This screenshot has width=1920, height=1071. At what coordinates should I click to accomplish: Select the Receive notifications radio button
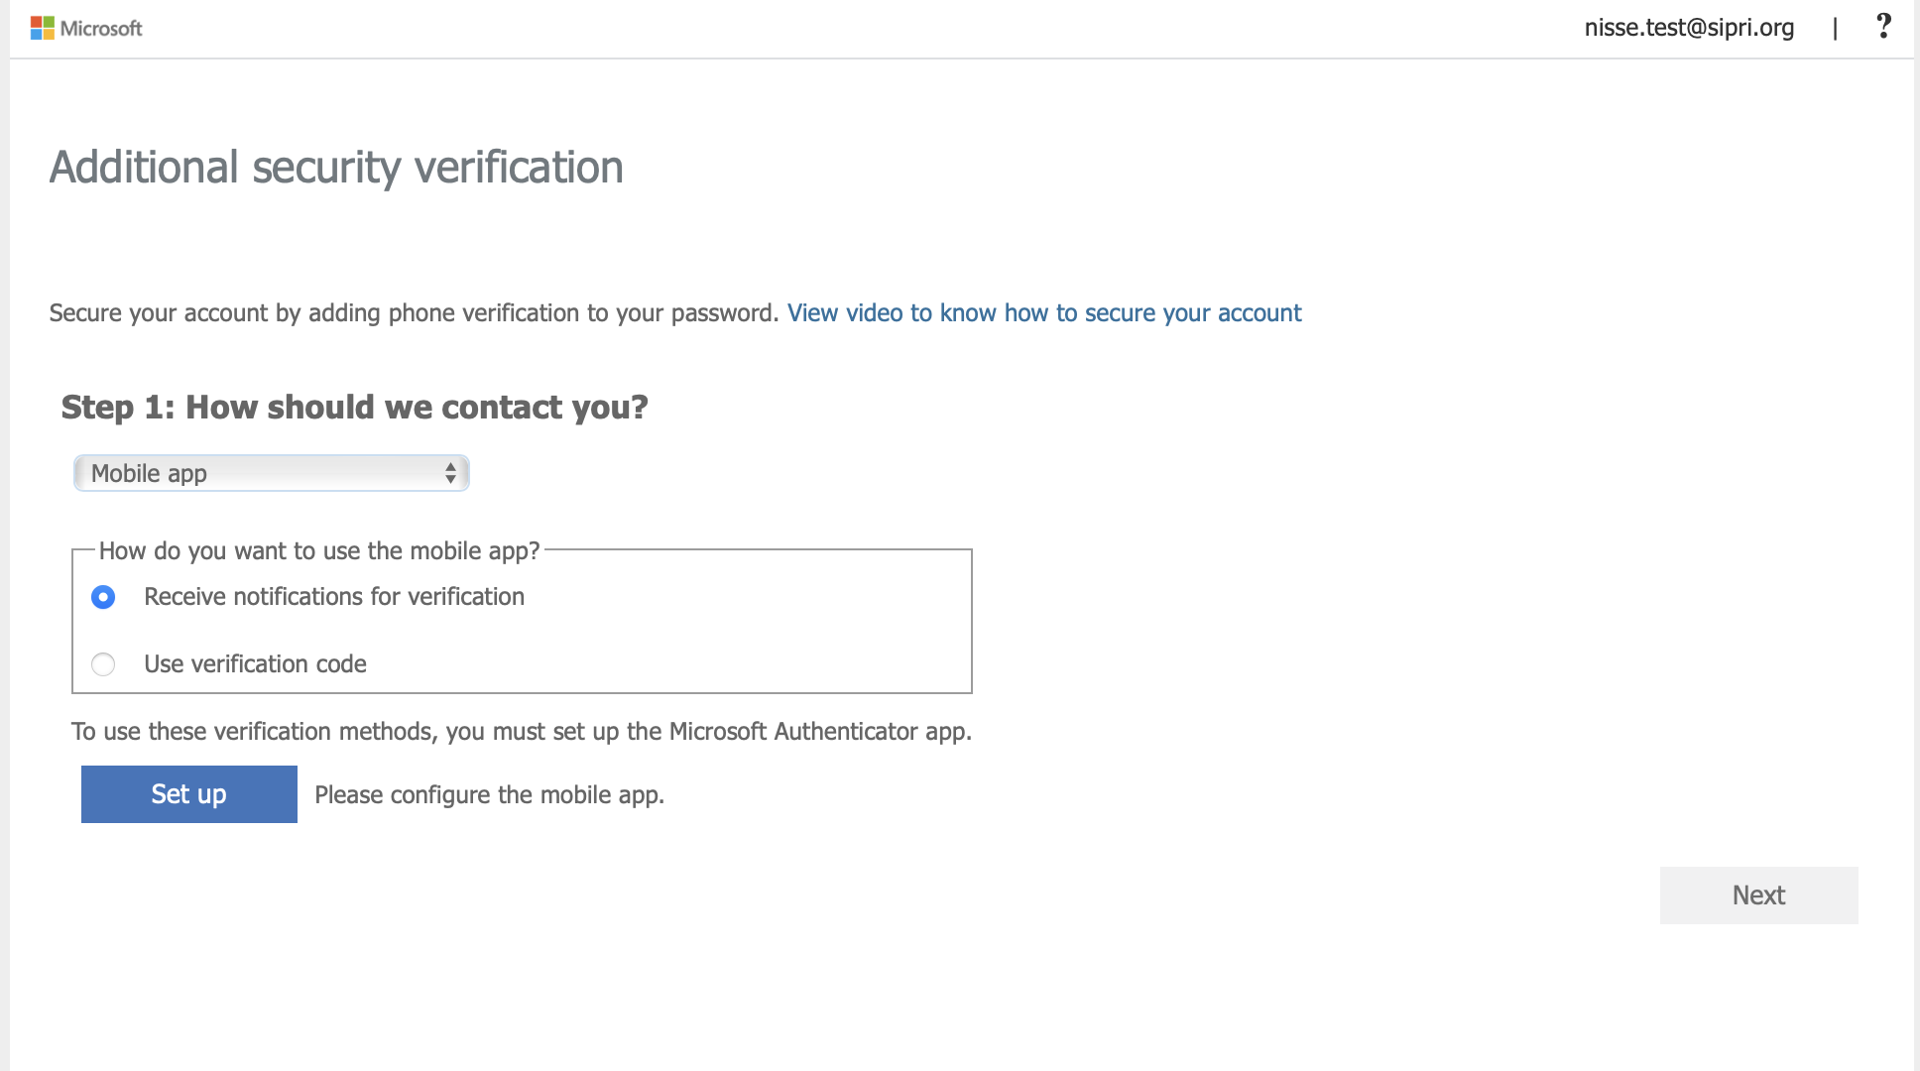[x=103, y=597]
